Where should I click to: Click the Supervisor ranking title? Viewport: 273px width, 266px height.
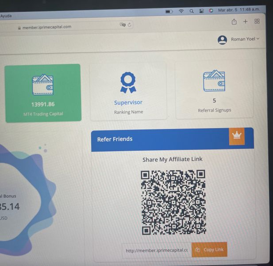128,102
